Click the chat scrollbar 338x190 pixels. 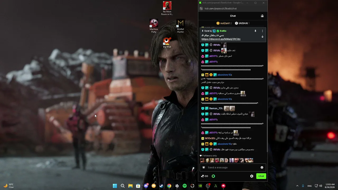pos(267,133)
